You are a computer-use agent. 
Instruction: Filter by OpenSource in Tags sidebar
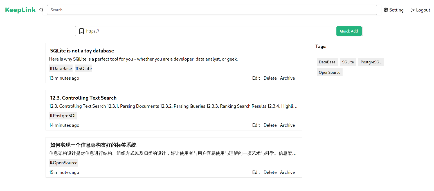pos(330,72)
